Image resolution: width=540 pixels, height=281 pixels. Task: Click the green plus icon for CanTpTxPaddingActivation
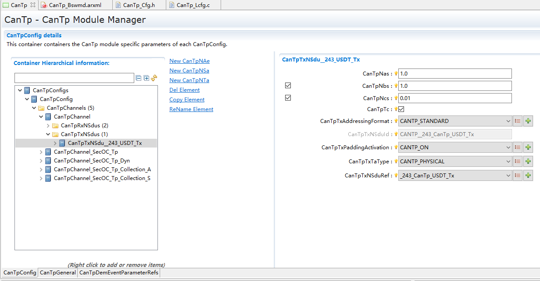point(528,148)
